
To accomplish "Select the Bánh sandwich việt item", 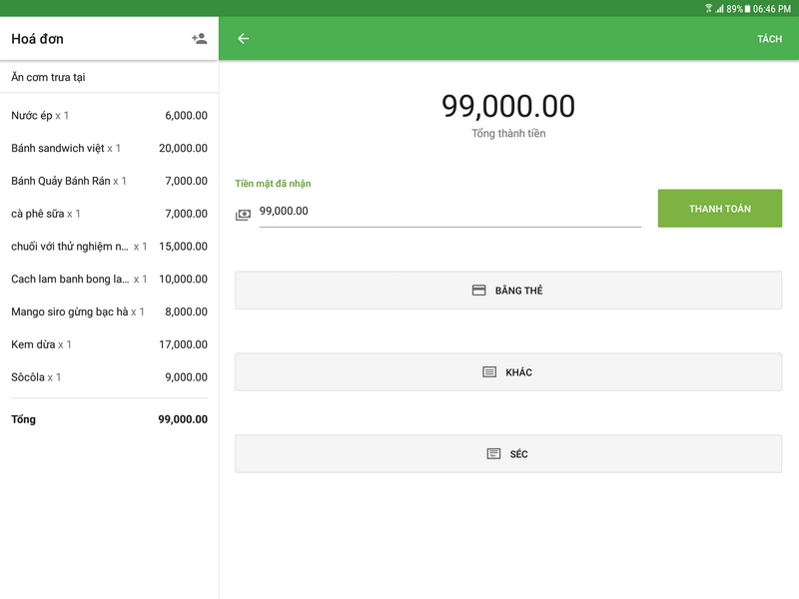I will click(x=109, y=149).
